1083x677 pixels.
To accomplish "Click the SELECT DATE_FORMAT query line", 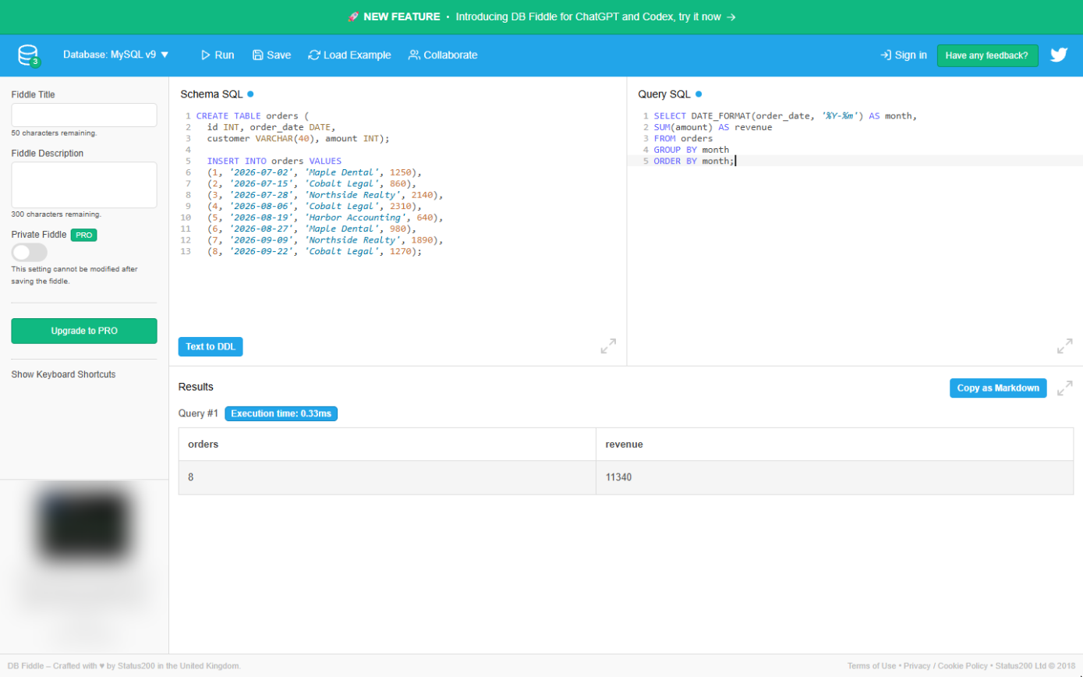I will [x=785, y=116].
